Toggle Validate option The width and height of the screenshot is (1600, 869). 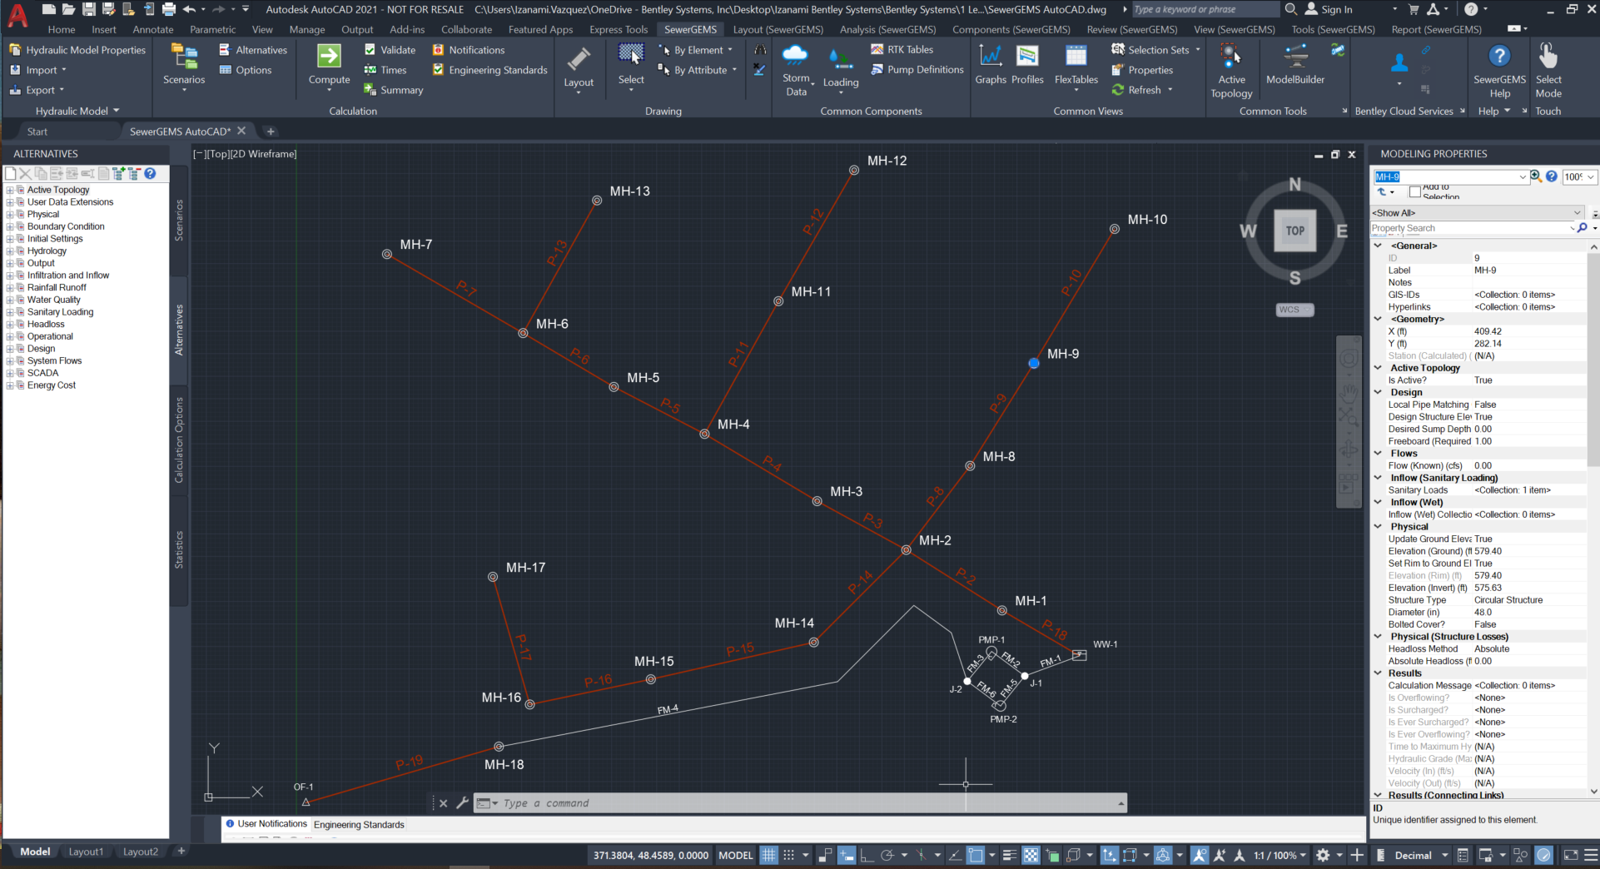(390, 50)
